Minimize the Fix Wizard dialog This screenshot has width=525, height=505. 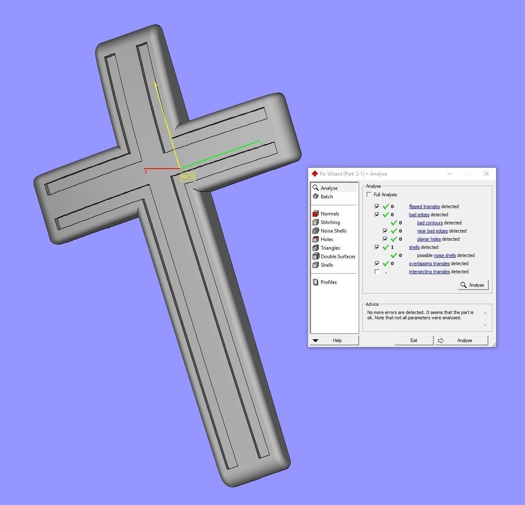450,173
